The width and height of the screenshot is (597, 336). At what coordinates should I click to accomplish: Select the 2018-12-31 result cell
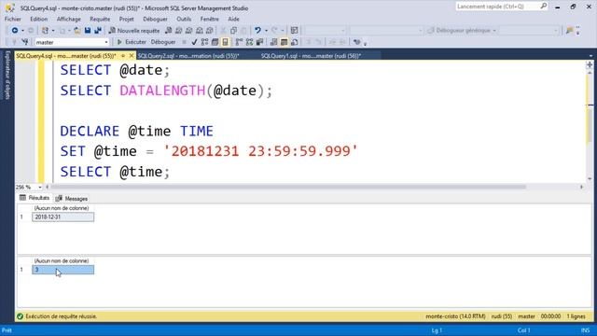point(62,217)
